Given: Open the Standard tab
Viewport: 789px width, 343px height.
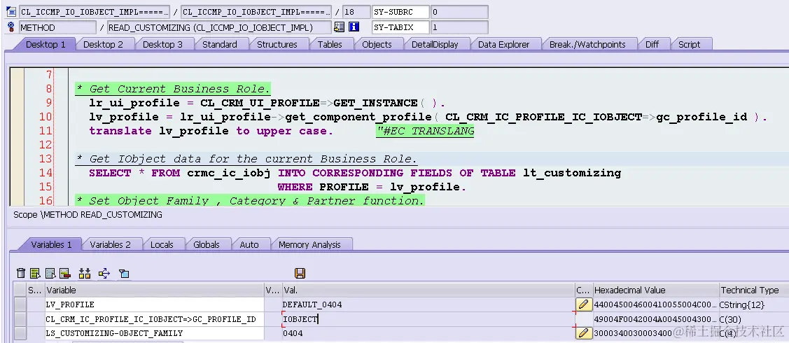Looking at the screenshot, I should click(x=219, y=44).
